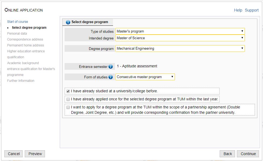The width and height of the screenshot is (263, 161).
Task: Open the Degree program dropdown
Action: [x=180, y=49]
